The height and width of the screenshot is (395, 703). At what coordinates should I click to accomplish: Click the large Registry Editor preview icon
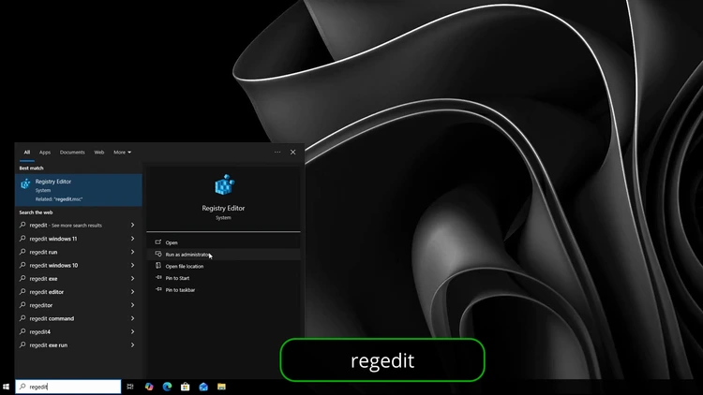tap(224, 184)
